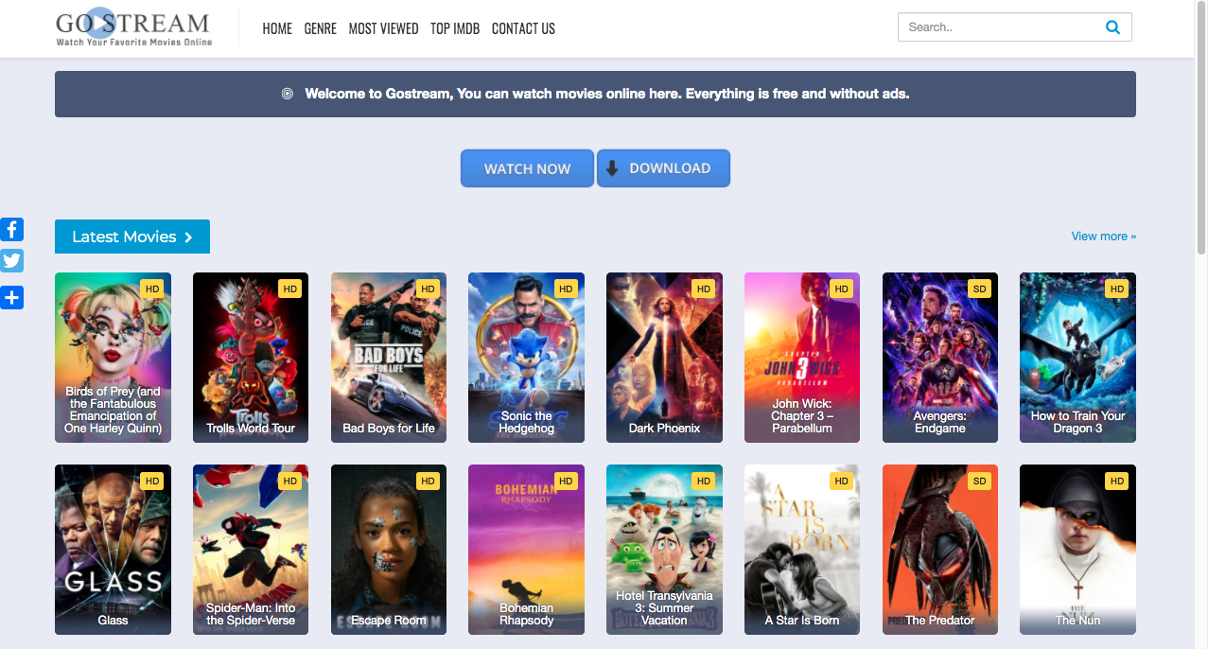
Task: Click the download arrow icon in DOWNLOAD button
Action: pyautogui.click(x=612, y=168)
